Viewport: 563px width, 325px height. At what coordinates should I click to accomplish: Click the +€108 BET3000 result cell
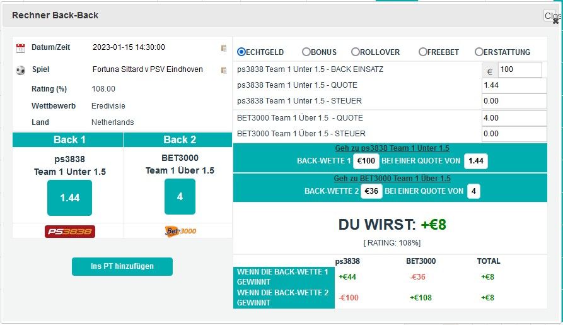tap(421, 298)
